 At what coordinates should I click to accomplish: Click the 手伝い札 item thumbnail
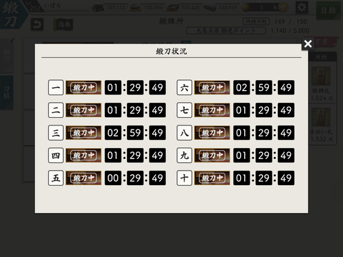point(321,117)
